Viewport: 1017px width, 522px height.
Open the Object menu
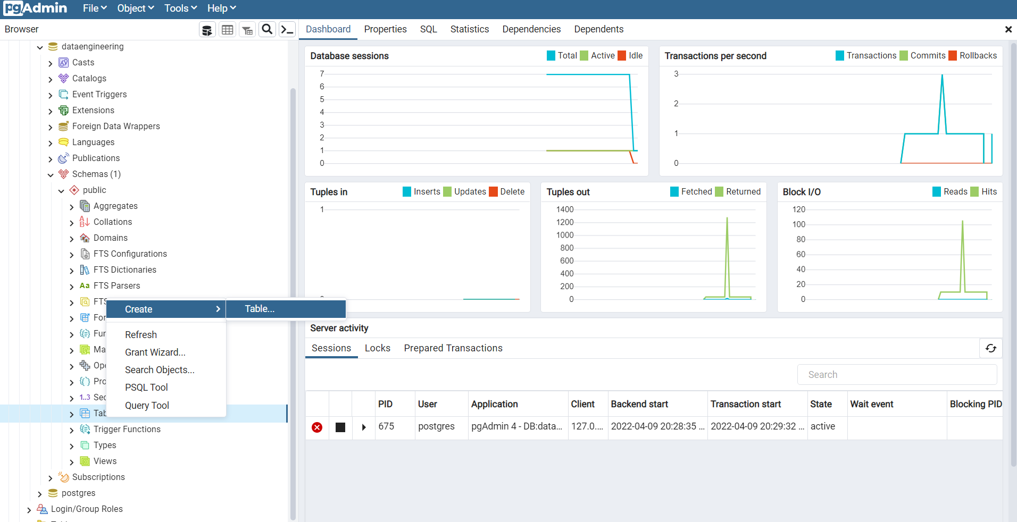tap(136, 9)
